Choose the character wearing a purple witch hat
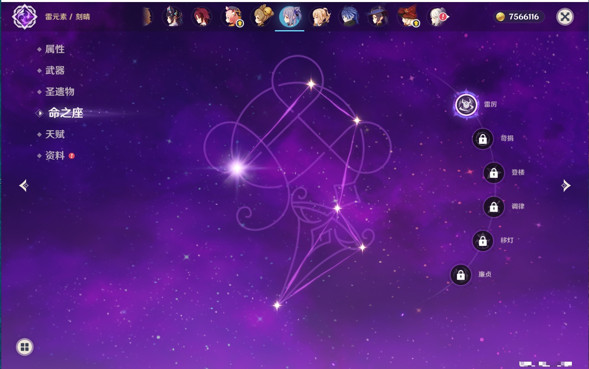 [378, 17]
